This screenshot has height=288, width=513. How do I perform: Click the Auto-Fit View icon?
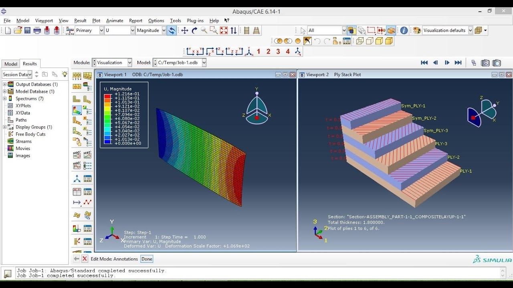click(224, 30)
